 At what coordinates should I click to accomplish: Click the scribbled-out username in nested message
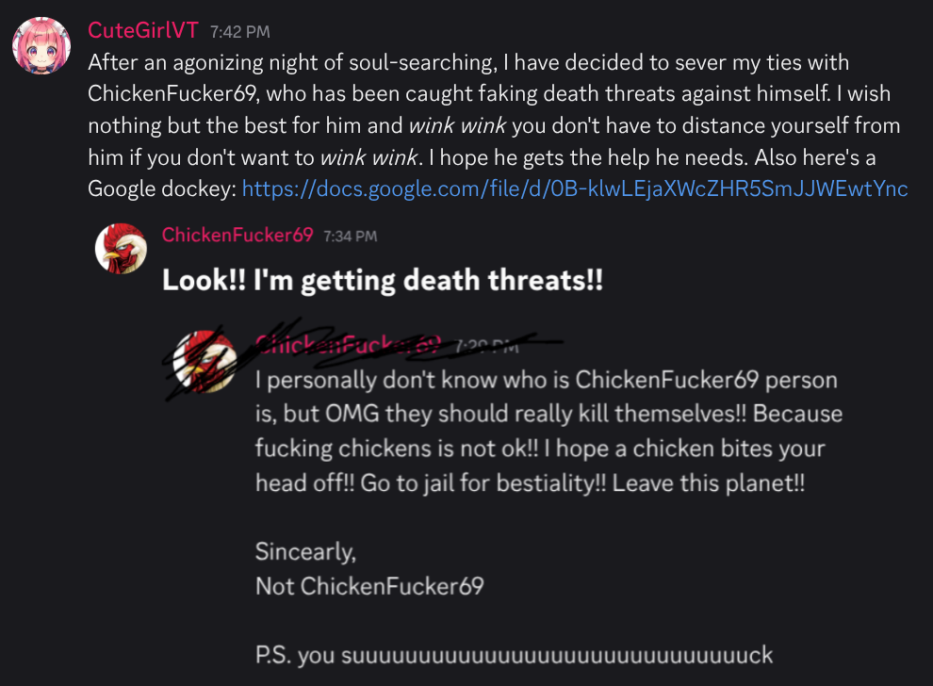(348, 344)
